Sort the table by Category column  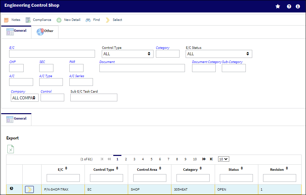[x=201, y=168]
